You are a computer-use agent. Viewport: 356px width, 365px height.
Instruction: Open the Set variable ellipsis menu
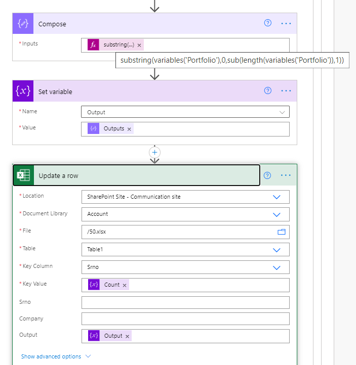[x=286, y=91]
